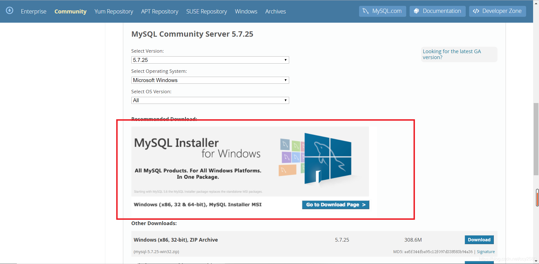Click the filename '(mysql-5.7.25-win32.zip)'
The width and height of the screenshot is (539, 264).
pos(156,252)
